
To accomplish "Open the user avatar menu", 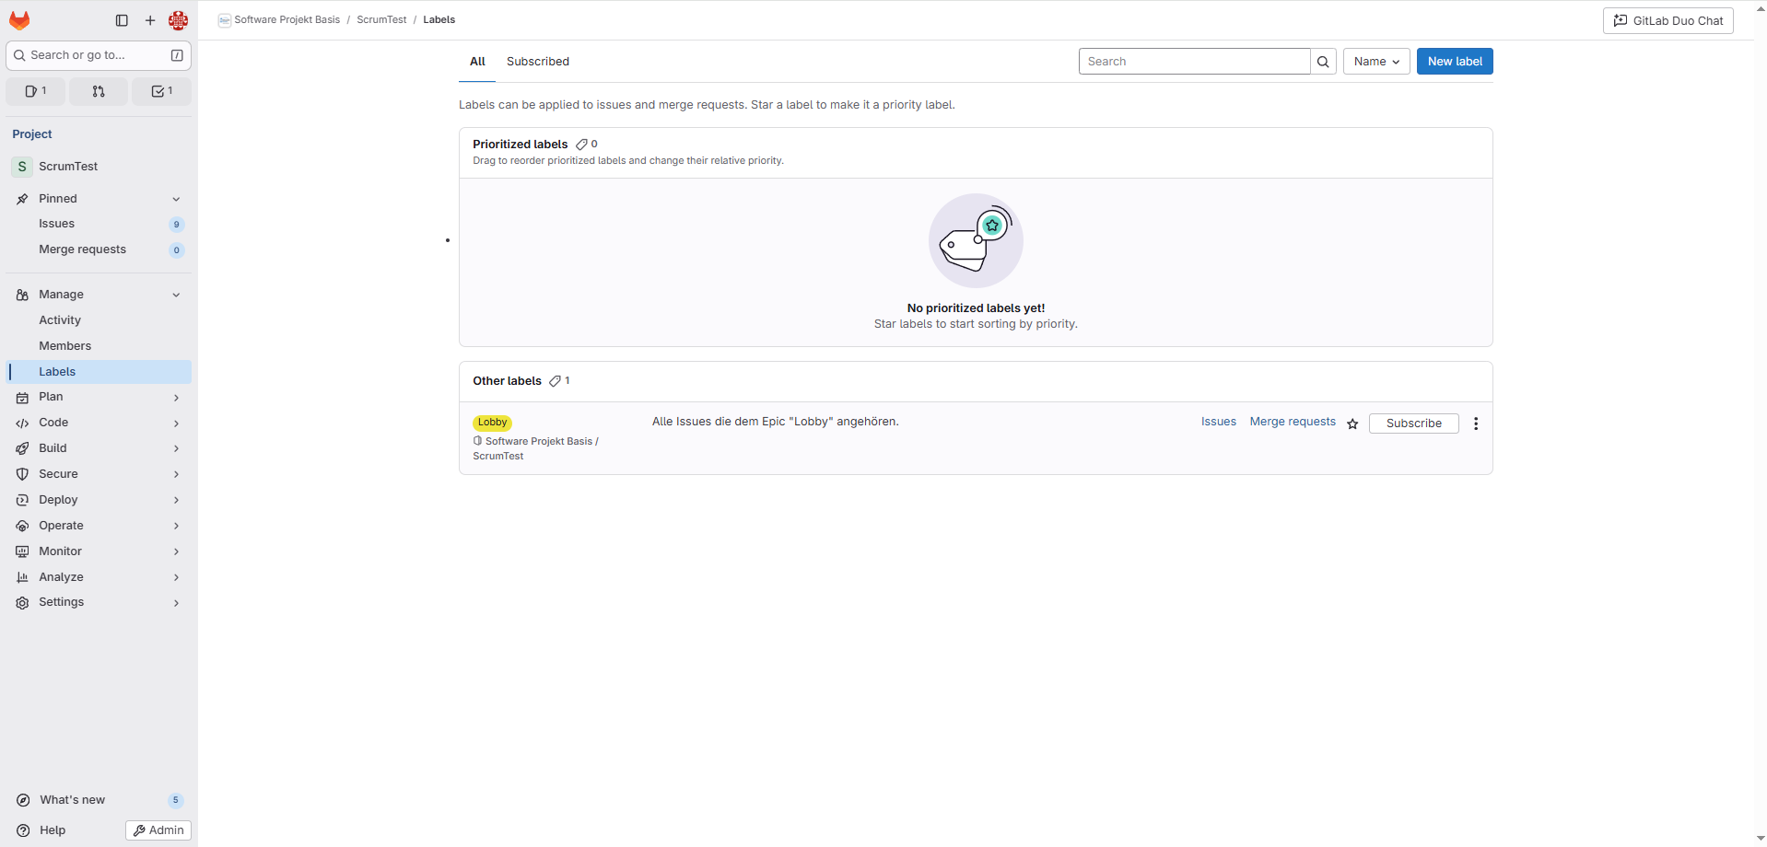I will [178, 20].
